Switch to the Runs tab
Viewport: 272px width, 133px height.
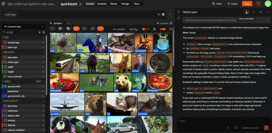tap(137, 4)
